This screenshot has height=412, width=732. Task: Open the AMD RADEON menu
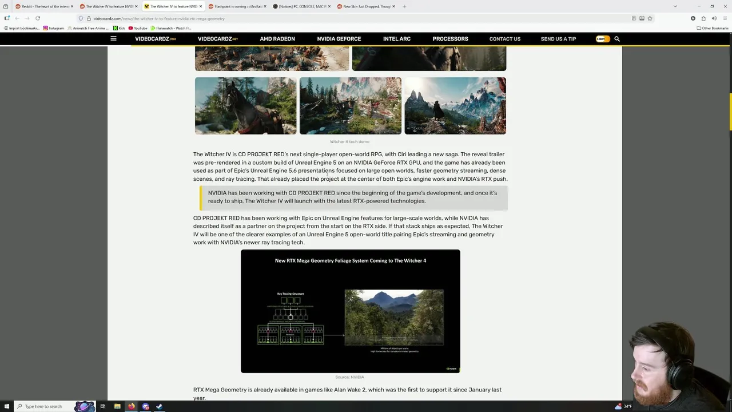coord(277,39)
